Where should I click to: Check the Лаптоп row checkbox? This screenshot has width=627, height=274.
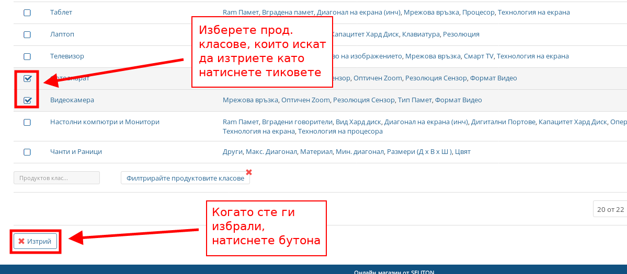tap(27, 34)
